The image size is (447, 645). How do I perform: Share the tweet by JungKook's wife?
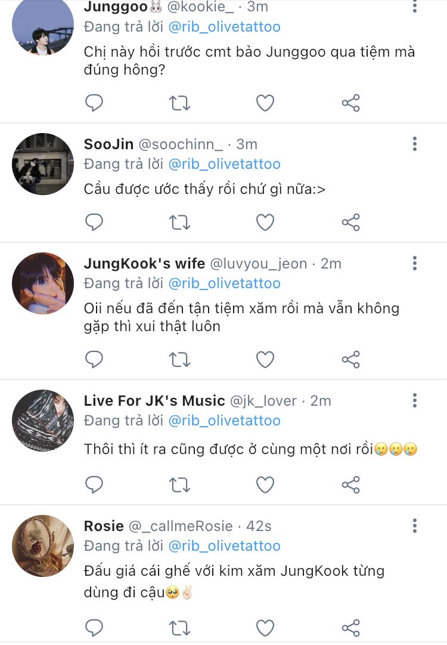[351, 360]
